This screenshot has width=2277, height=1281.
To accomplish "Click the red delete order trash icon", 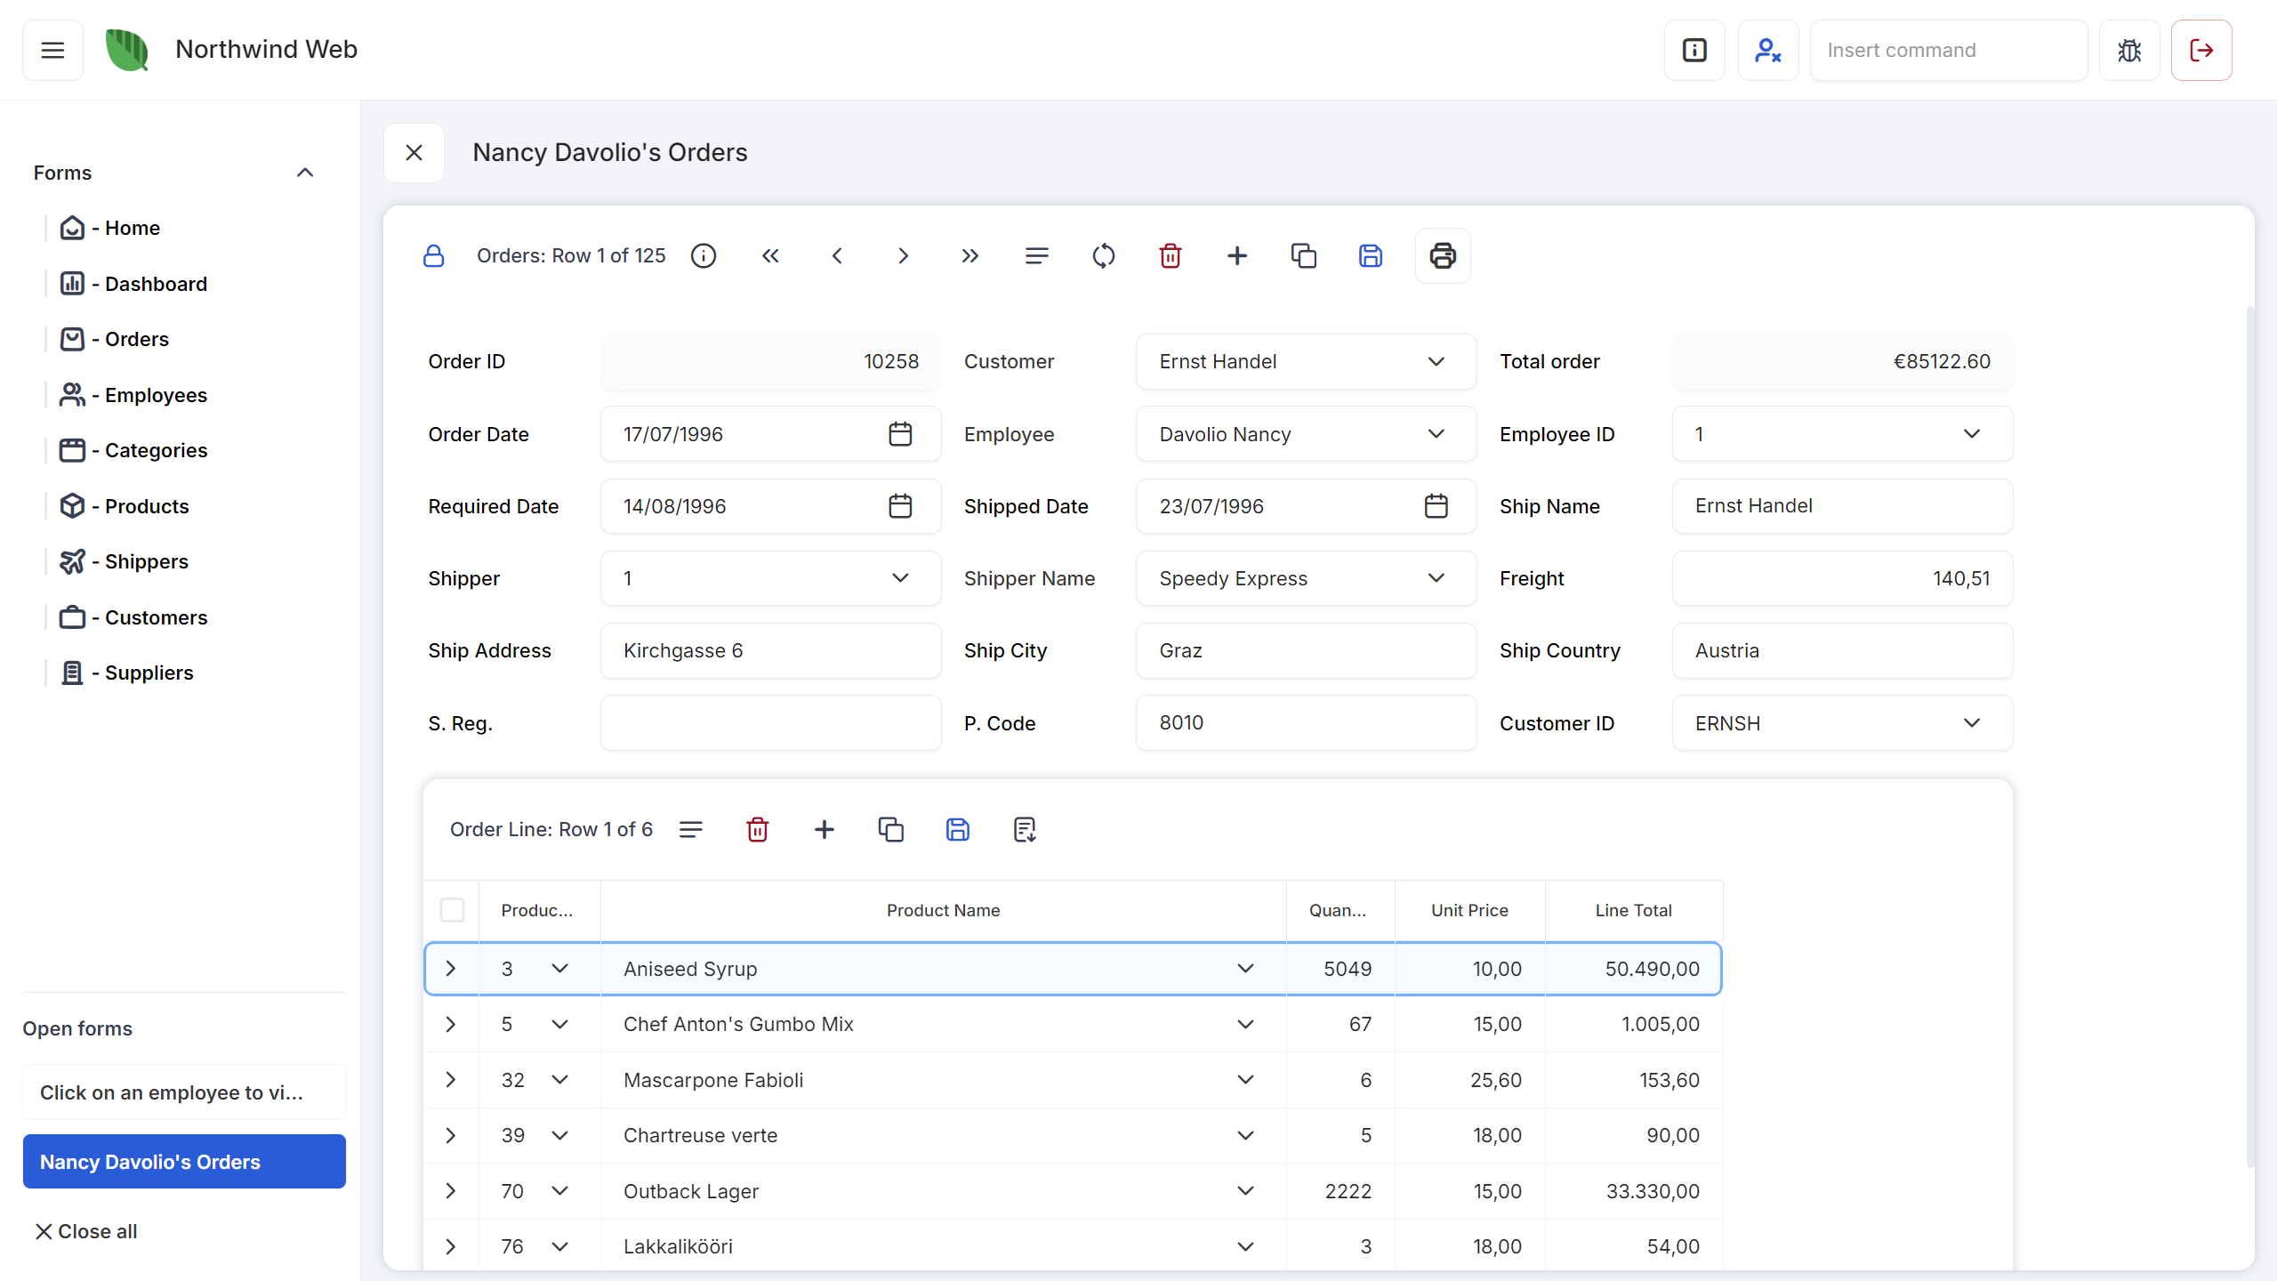I will coord(1170,256).
